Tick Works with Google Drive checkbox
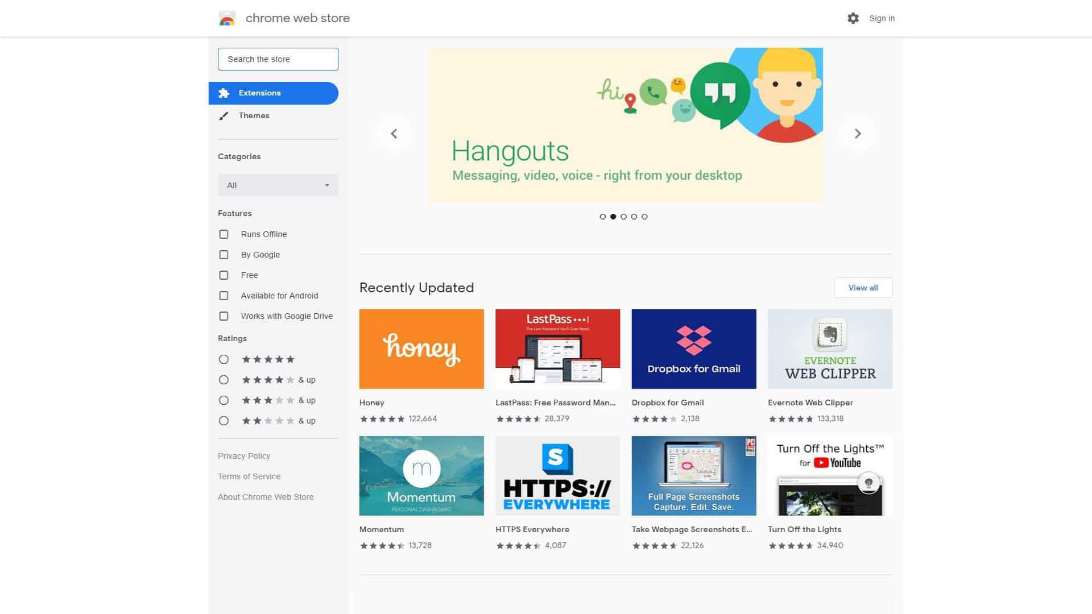The height and width of the screenshot is (614, 1092). 224,316
